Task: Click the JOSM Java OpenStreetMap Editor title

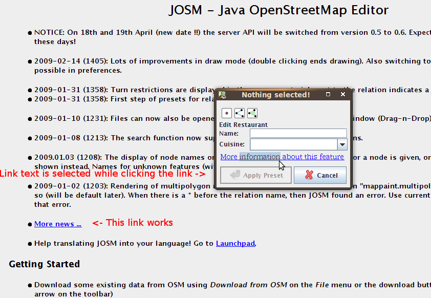Action: [x=278, y=10]
